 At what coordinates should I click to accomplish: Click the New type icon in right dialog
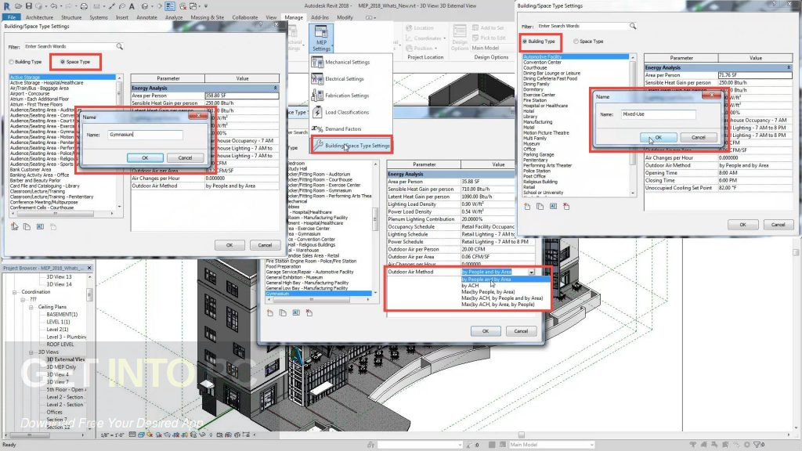527,207
